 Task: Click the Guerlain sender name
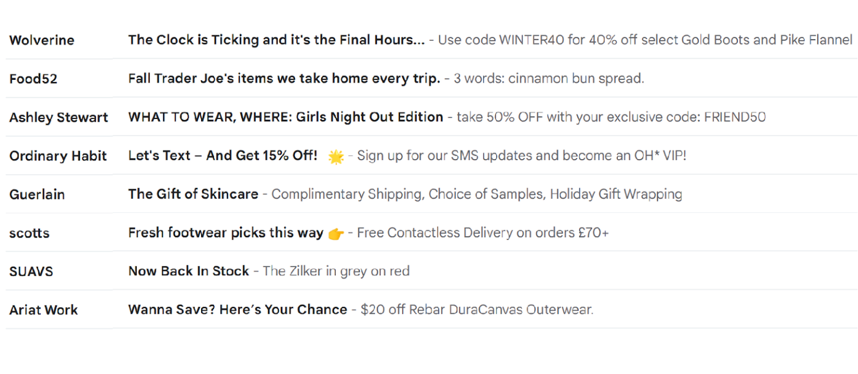(x=37, y=194)
